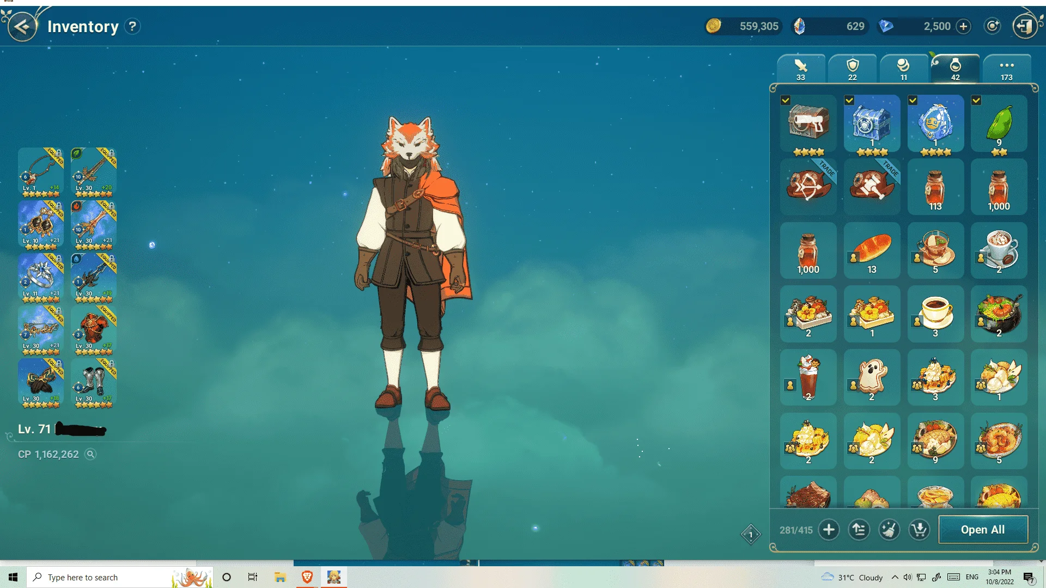Select the whipped cream hot chocolate item

[x=999, y=250]
